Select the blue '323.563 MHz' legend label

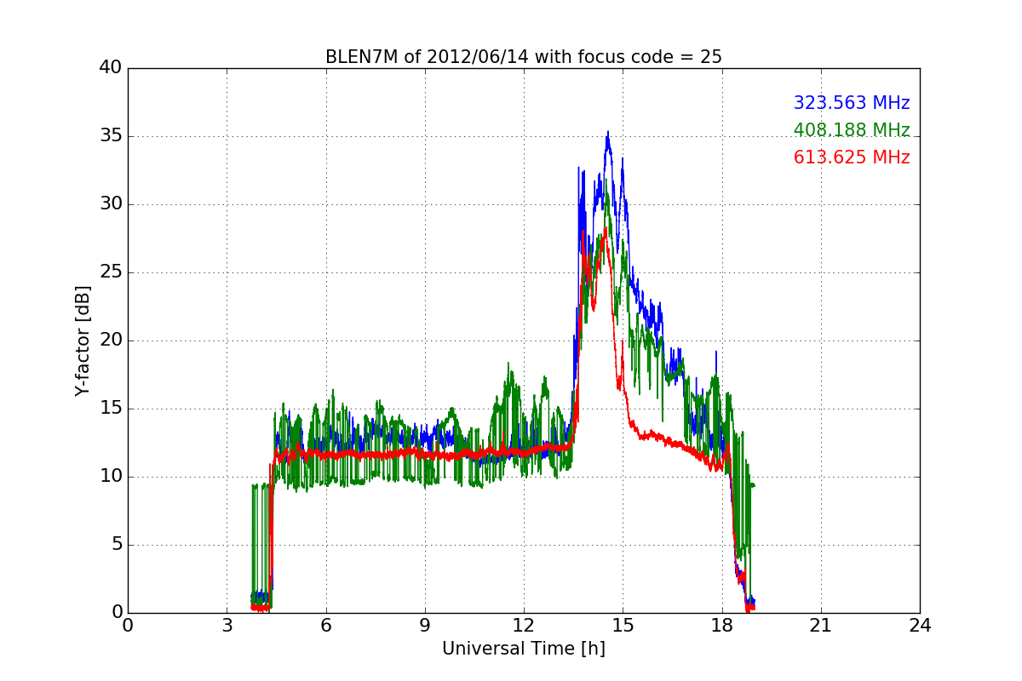(852, 103)
